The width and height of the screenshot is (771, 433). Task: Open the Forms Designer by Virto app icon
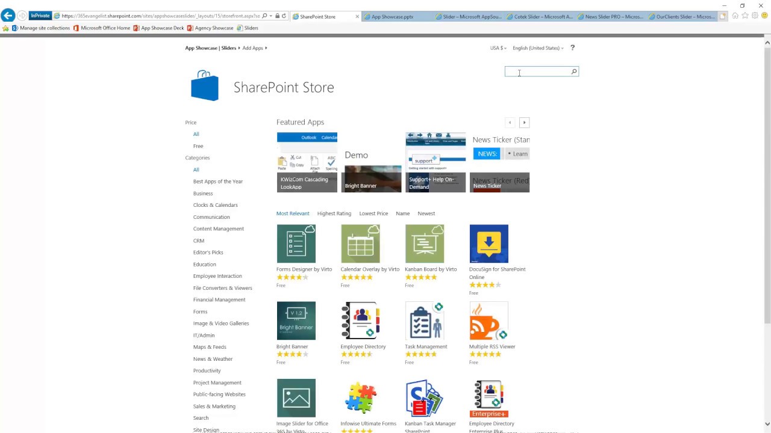tap(296, 244)
